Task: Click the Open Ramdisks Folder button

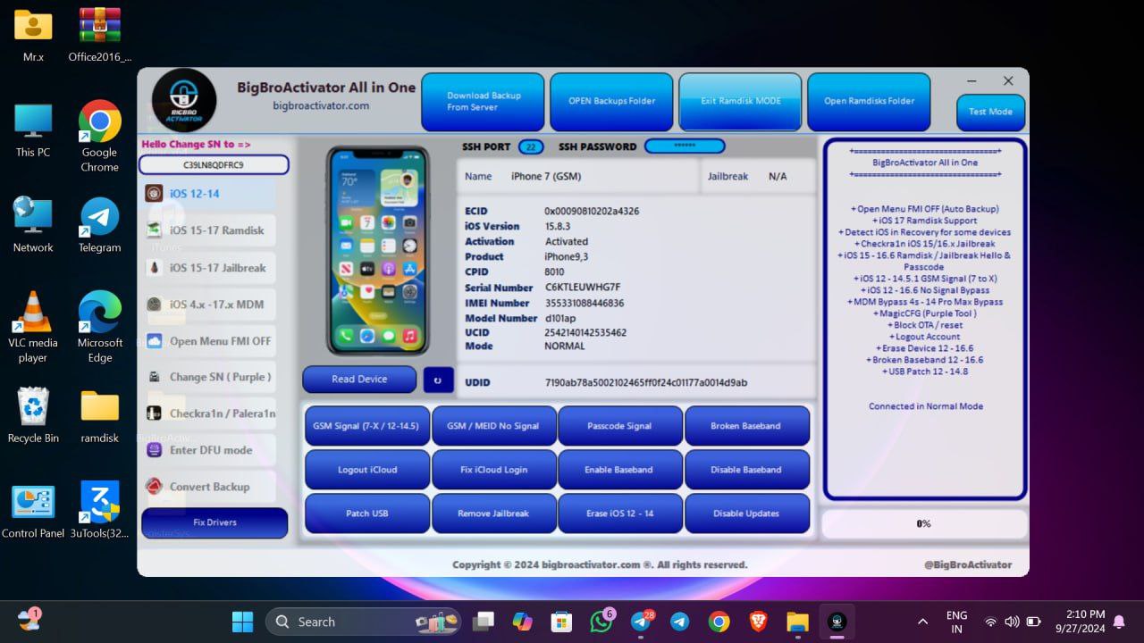Action: [x=869, y=101]
